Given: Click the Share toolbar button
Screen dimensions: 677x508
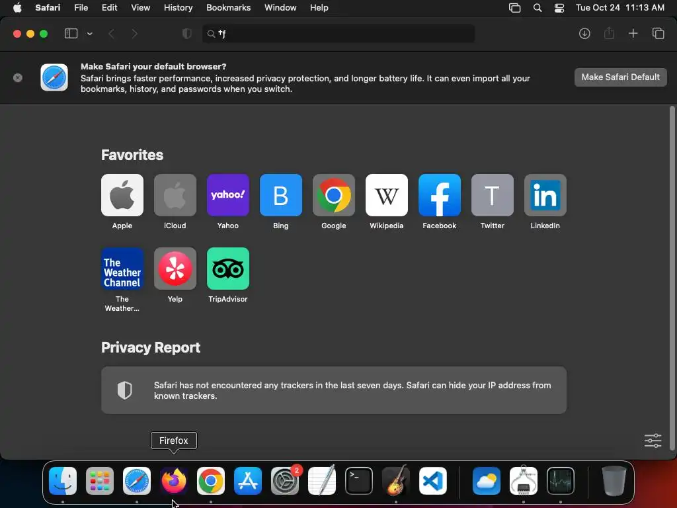Looking at the screenshot, I should tap(609, 33).
